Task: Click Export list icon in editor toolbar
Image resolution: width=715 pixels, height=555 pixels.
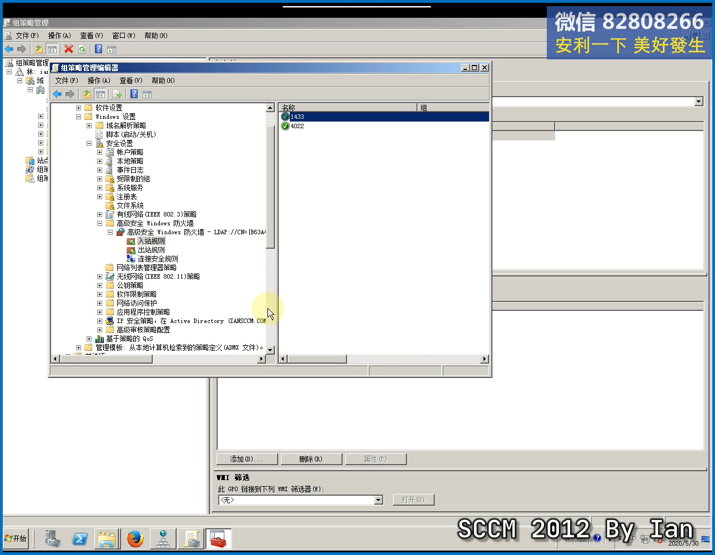Action: click(117, 94)
